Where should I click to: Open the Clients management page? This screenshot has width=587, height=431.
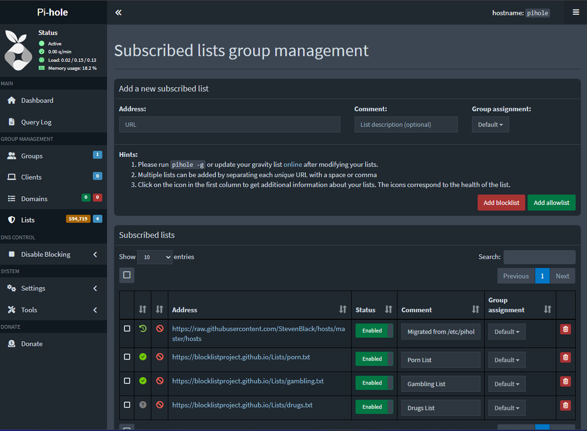(x=53, y=177)
